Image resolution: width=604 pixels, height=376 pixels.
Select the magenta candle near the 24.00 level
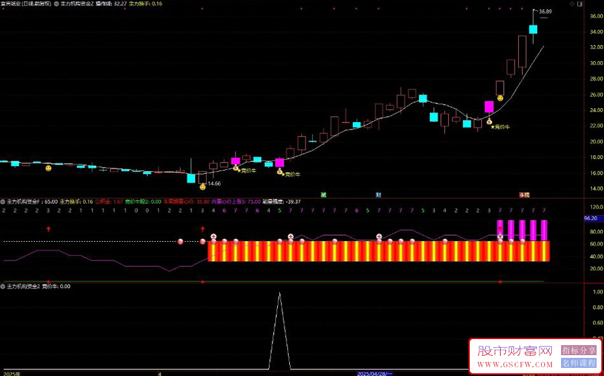pos(489,107)
